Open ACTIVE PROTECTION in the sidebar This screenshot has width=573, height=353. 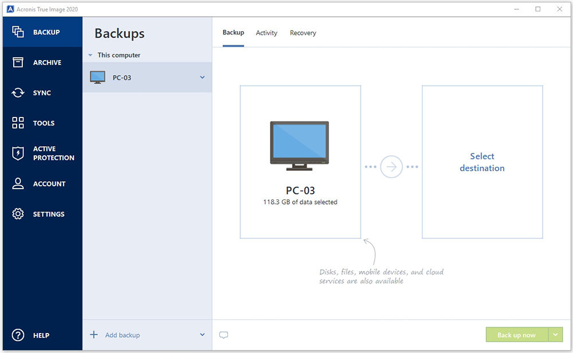[54, 153]
